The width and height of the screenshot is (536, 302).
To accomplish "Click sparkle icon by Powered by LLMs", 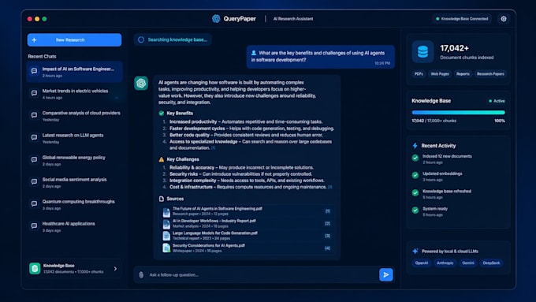I will (x=415, y=251).
